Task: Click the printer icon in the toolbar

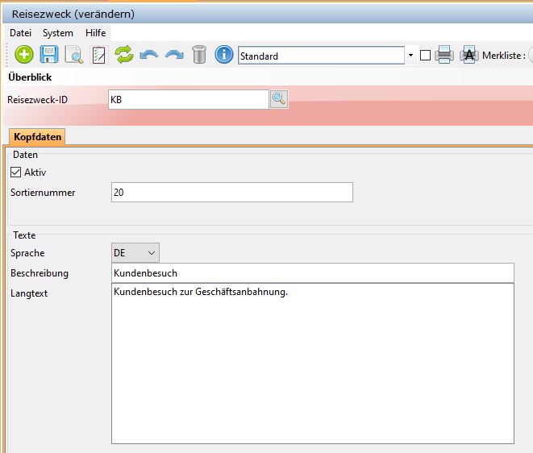Action: pyautogui.click(x=443, y=56)
